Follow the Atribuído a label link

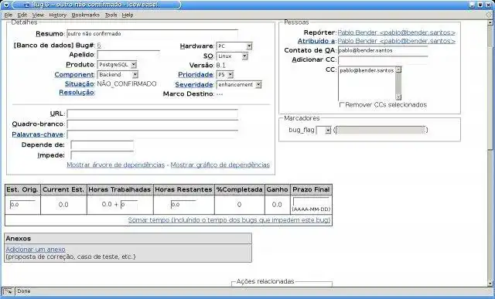click(x=316, y=41)
